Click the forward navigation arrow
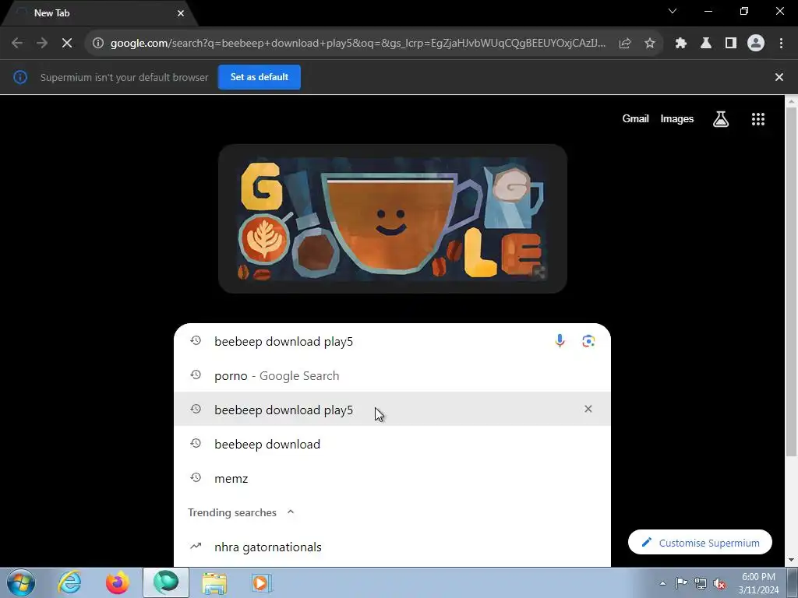Viewport: 798px width, 598px height. tap(42, 44)
